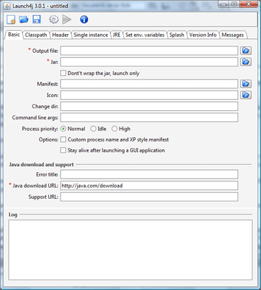This screenshot has height=290, width=261.
Task: Enable Don't wrap the jar option
Action: (x=63, y=73)
